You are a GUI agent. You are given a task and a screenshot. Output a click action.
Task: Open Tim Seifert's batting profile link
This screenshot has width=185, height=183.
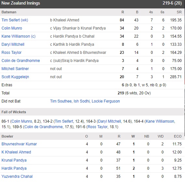15,20
